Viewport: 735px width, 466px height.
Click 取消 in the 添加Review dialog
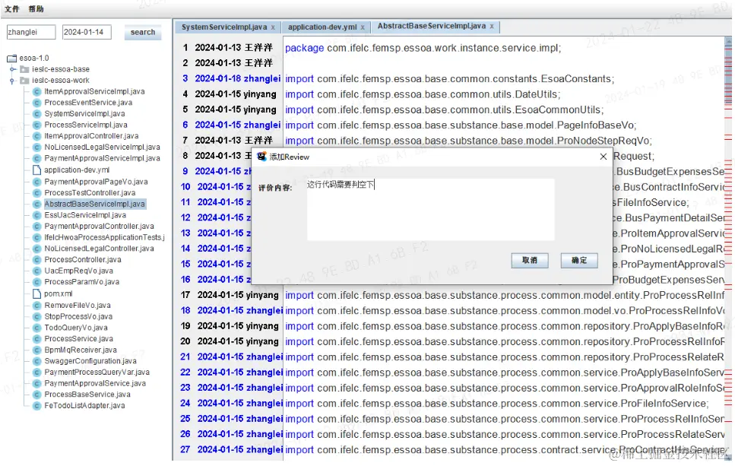(x=530, y=261)
